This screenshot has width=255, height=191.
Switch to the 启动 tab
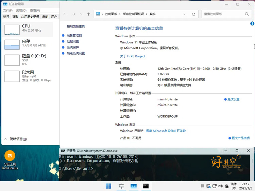(x=45, y=17)
